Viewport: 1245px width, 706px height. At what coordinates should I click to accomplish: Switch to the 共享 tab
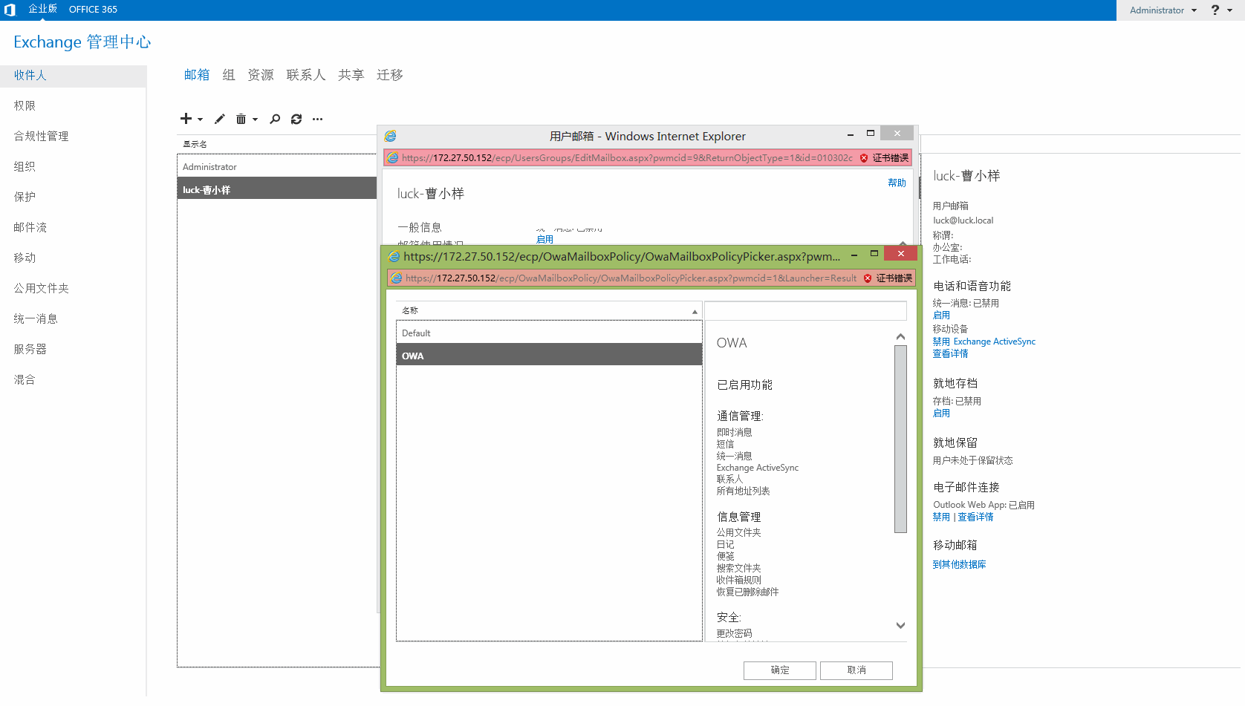coord(351,75)
